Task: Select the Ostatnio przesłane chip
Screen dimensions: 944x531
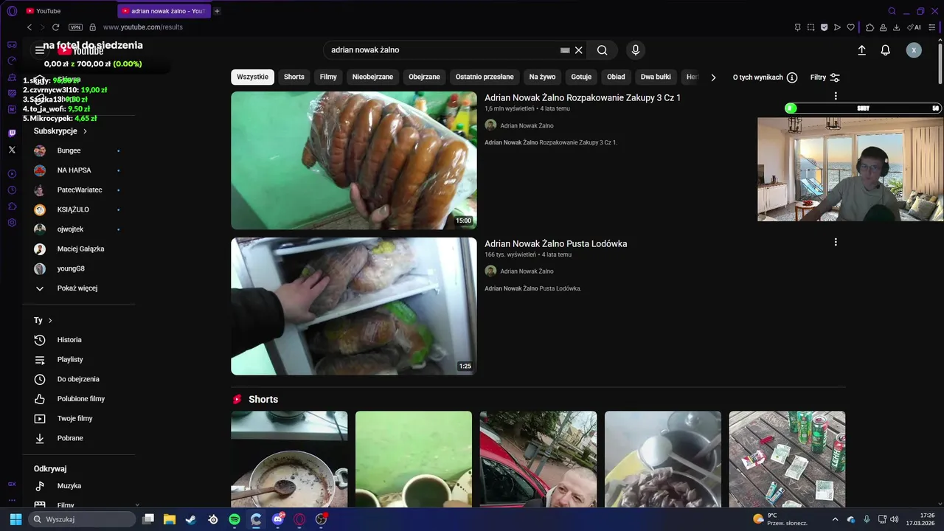Action: click(x=485, y=77)
